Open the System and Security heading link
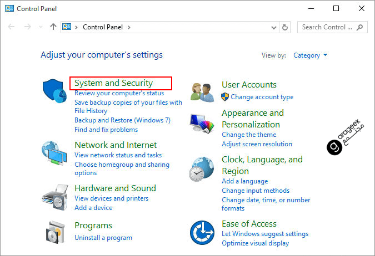 pyautogui.click(x=113, y=83)
